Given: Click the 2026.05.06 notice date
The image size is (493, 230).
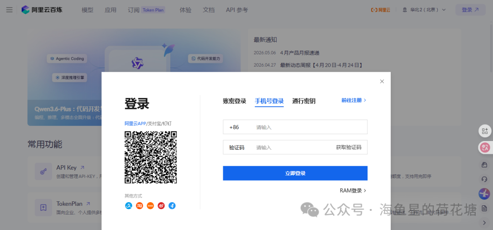Looking at the screenshot, I should point(265,53).
